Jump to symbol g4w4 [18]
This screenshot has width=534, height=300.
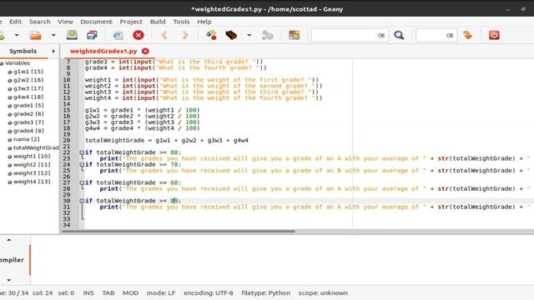[x=28, y=97]
